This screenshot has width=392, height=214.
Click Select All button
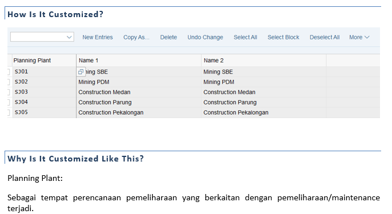(245, 37)
